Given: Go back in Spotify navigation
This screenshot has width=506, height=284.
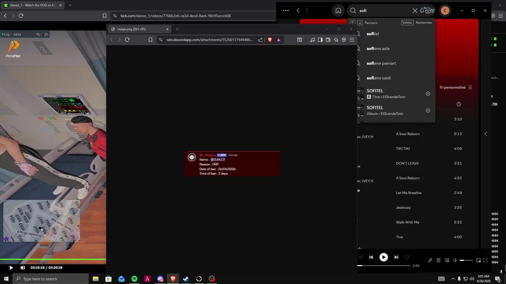Looking at the screenshot, I should (x=298, y=11).
